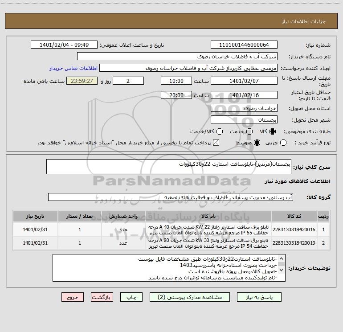Select the کالا/خدمت radio button
This screenshot has height=332, width=343.
point(220,131)
